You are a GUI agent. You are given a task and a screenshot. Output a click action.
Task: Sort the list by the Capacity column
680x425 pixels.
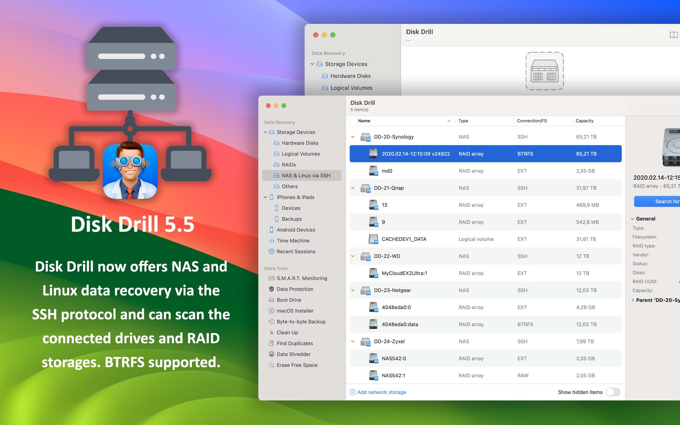(x=585, y=121)
